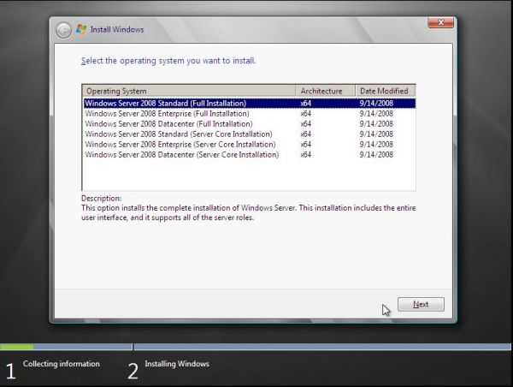This screenshot has height=387, width=513.
Task: Select Windows Server 2008 Datacenter (Full Installation)
Action: click(x=250, y=124)
